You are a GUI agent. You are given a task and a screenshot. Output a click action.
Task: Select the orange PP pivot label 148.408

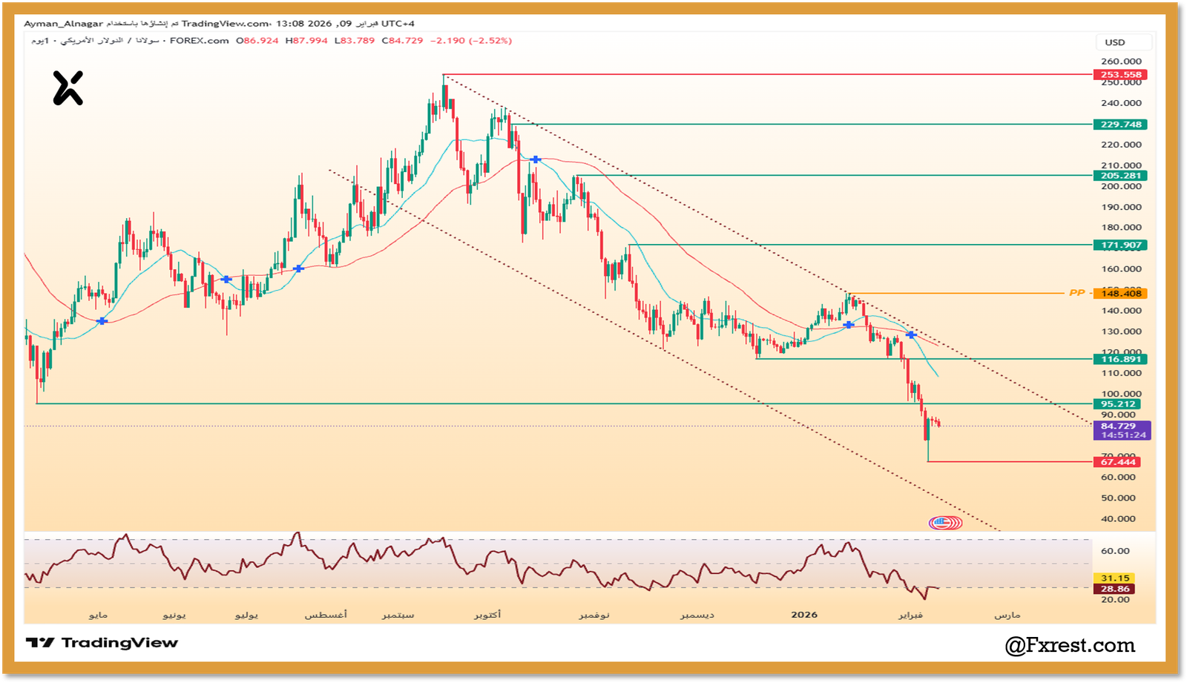coord(1121,293)
